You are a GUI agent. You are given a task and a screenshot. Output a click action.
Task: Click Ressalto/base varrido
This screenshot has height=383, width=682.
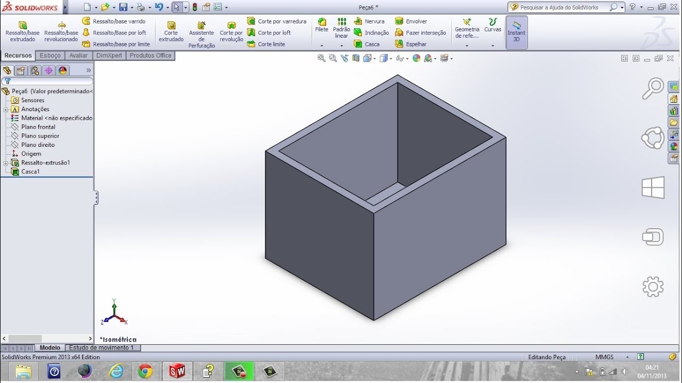click(113, 21)
